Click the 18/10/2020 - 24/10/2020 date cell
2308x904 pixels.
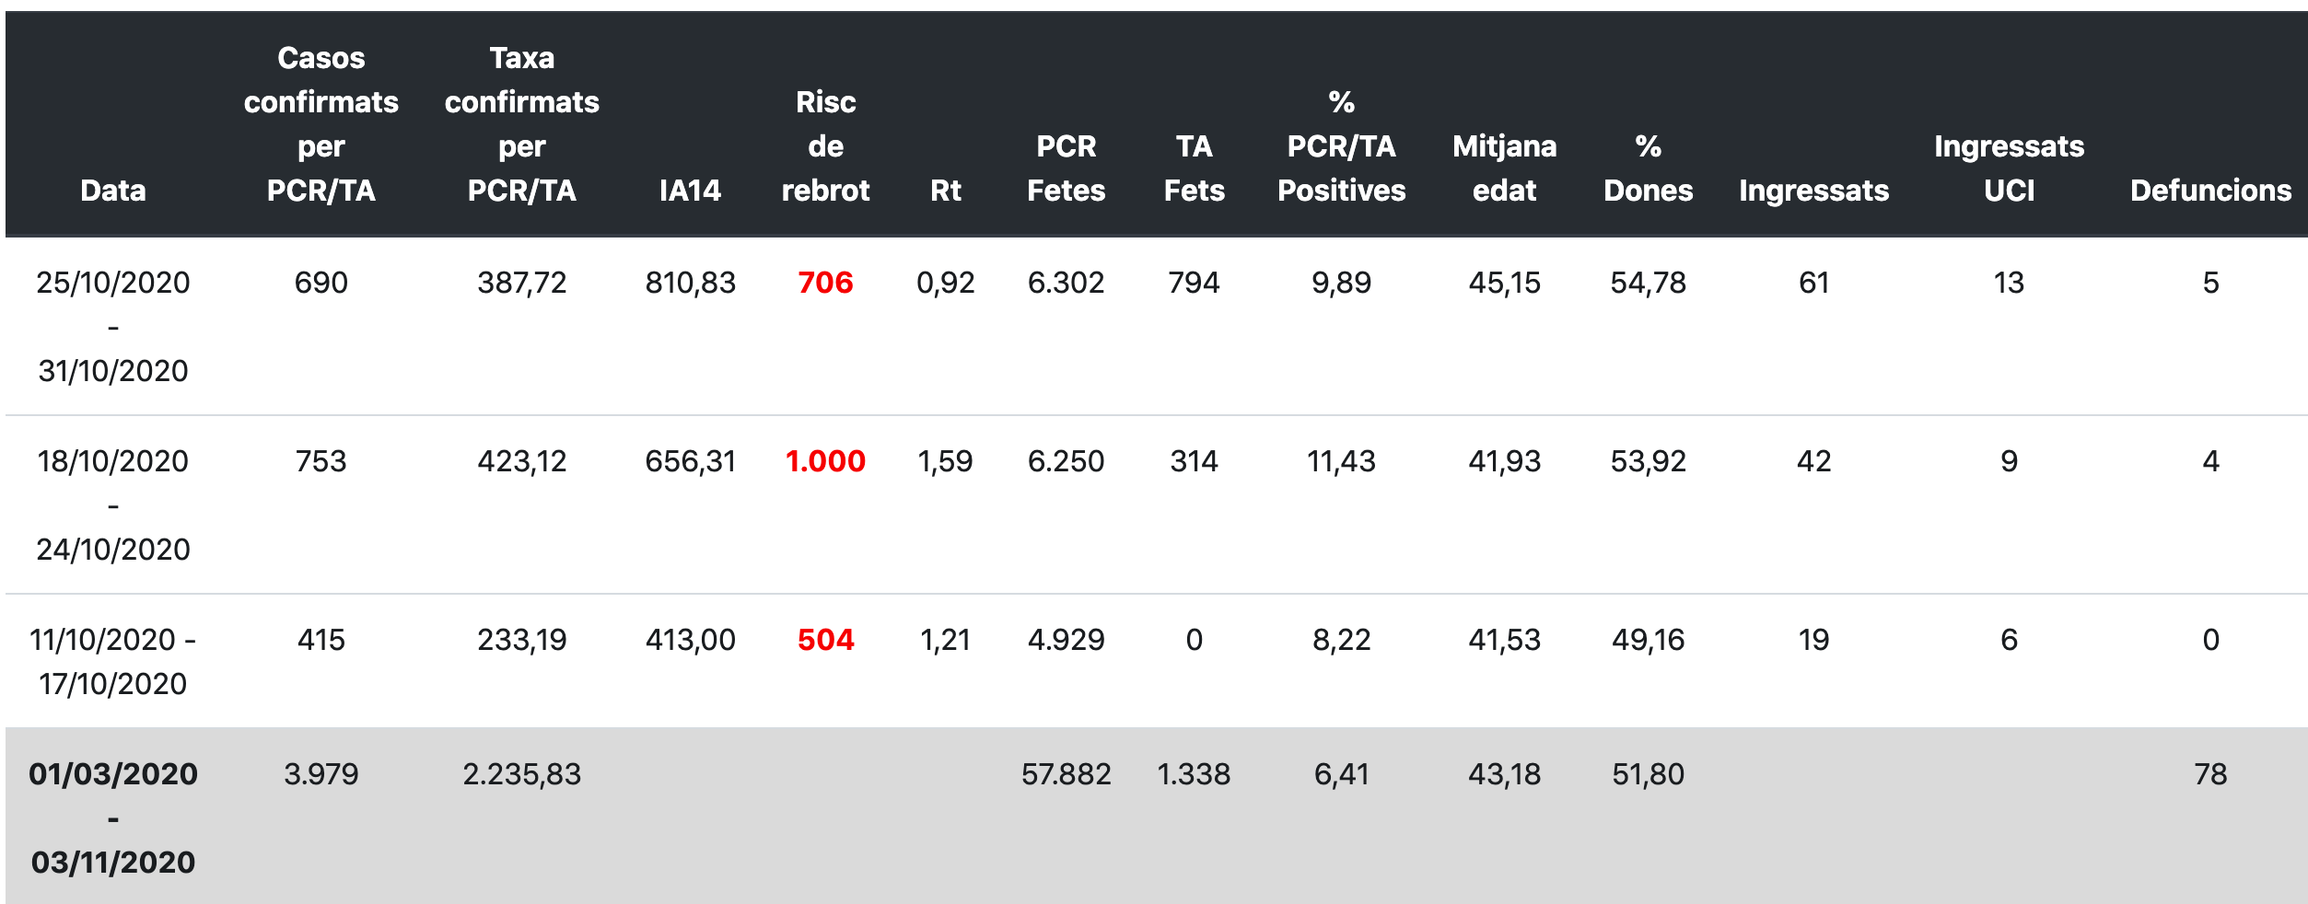(x=112, y=505)
